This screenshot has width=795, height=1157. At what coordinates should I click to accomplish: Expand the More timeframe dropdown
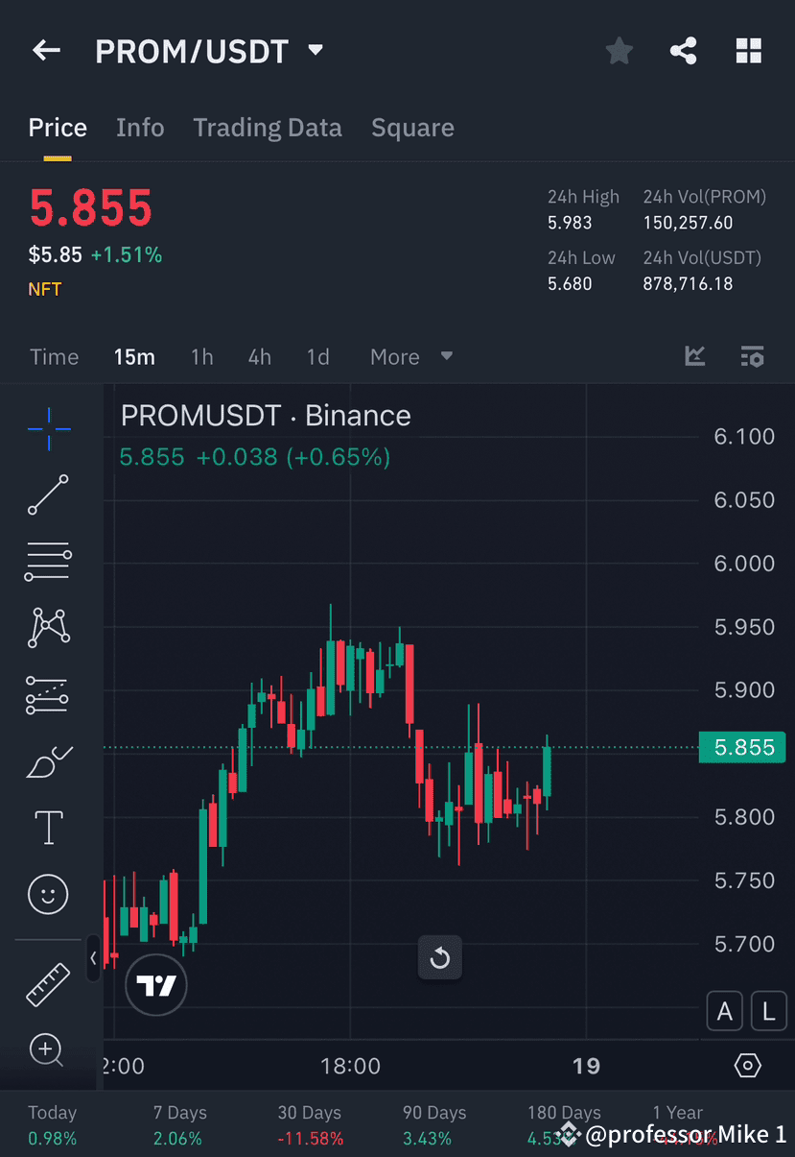point(410,356)
